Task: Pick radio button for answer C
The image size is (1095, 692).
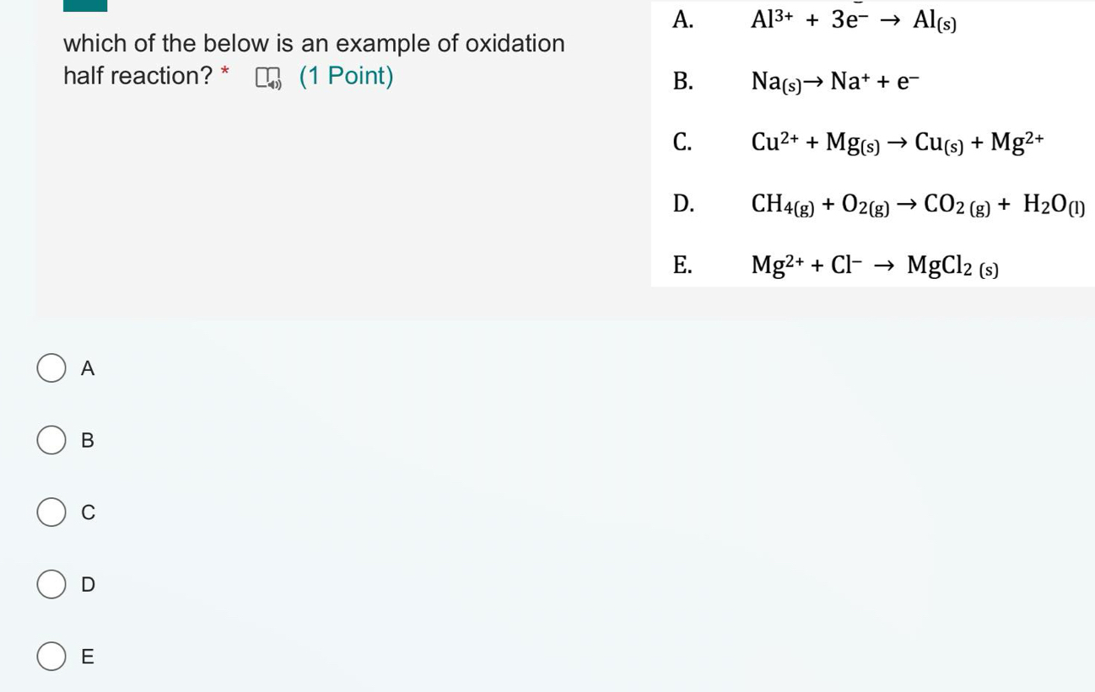Action: coord(51,512)
